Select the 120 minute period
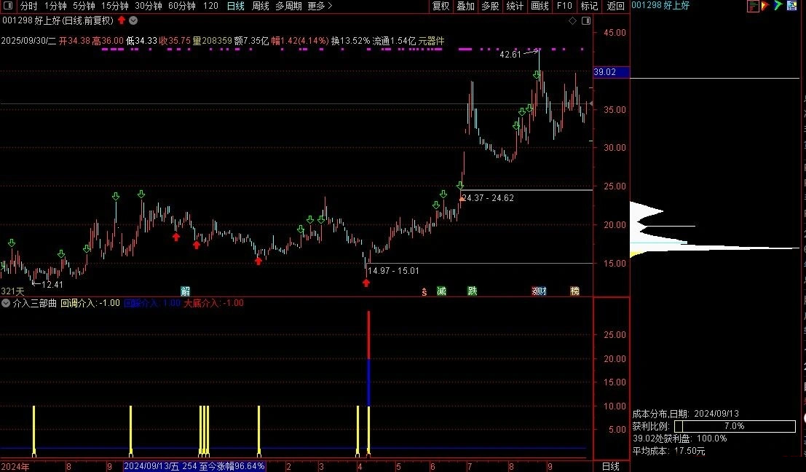This screenshot has width=806, height=472. click(210, 6)
